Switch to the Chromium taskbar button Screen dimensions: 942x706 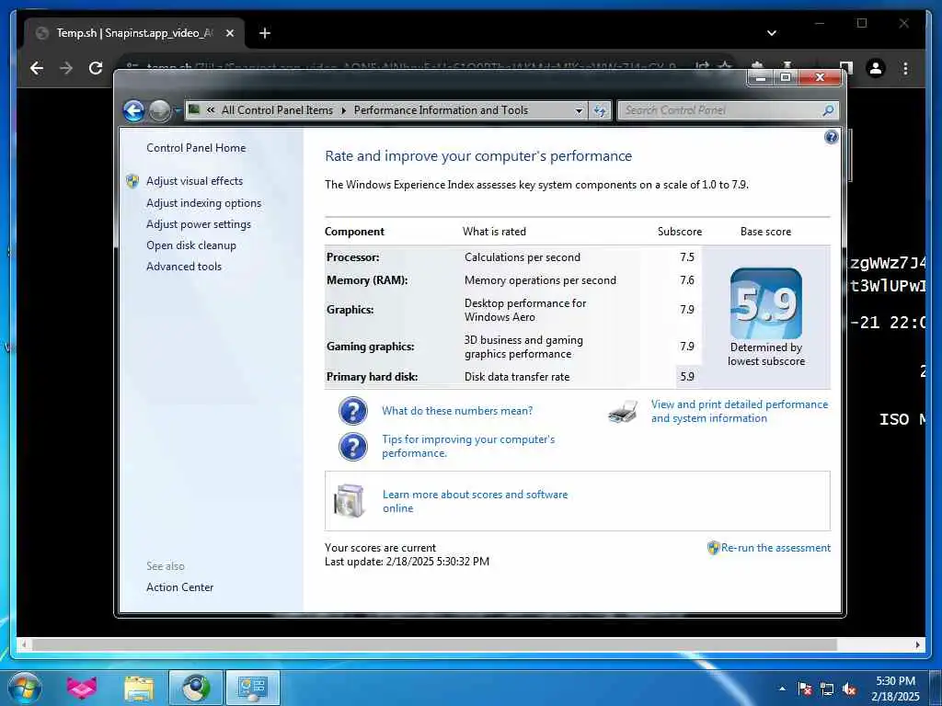coord(196,688)
